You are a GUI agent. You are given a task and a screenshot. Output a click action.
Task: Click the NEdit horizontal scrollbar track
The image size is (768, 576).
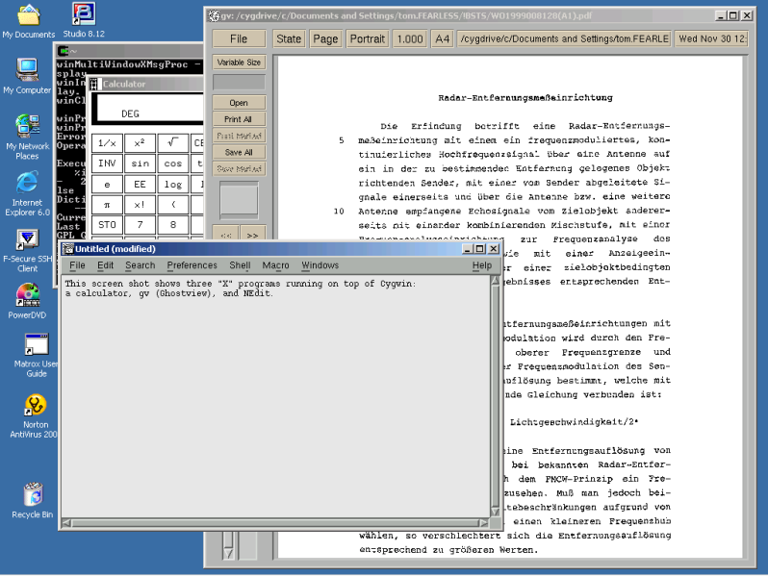click(275, 523)
